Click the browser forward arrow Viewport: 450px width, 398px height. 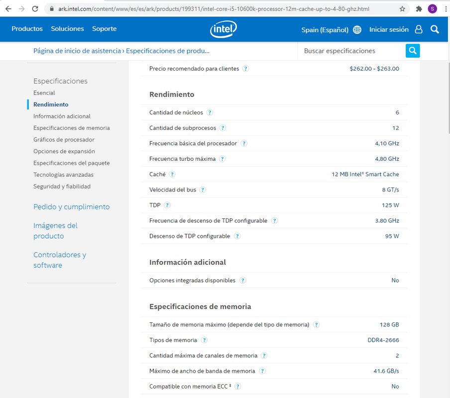(x=21, y=9)
